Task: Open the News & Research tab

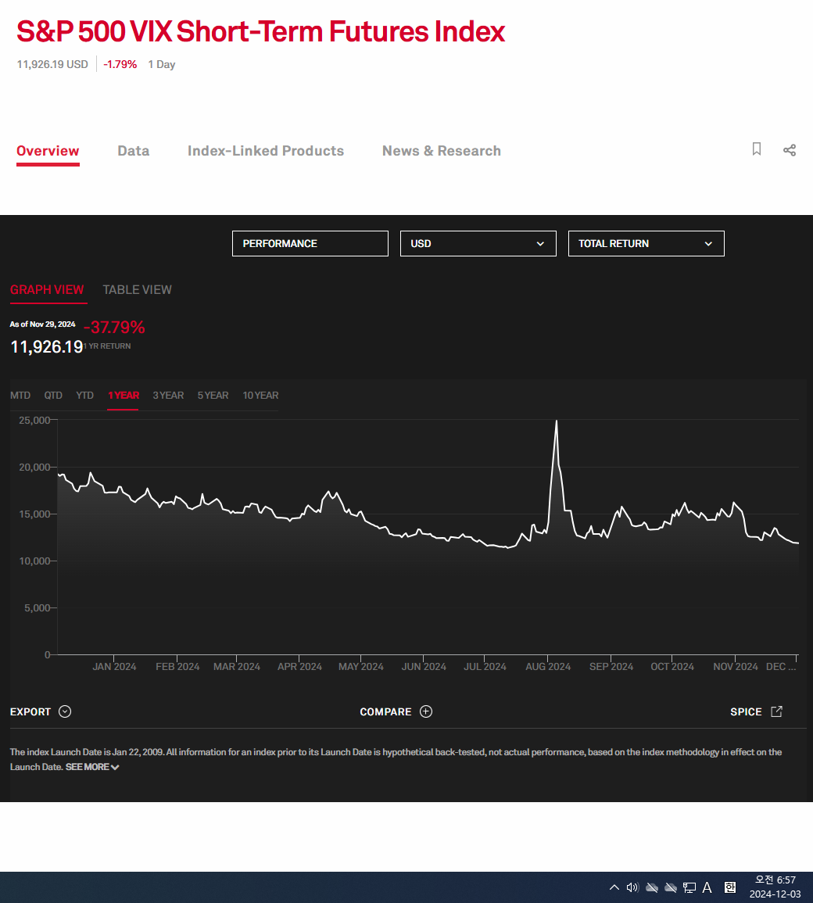Action: click(x=442, y=151)
